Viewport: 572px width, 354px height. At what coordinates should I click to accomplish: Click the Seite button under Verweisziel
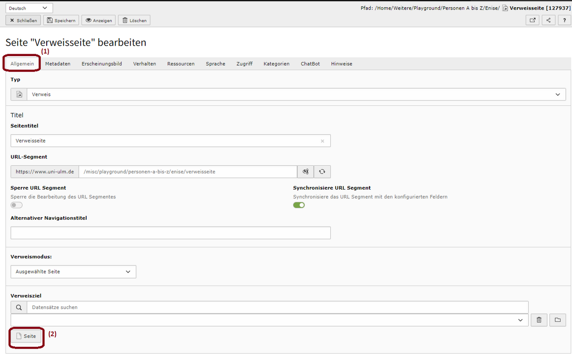click(x=26, y=336)
